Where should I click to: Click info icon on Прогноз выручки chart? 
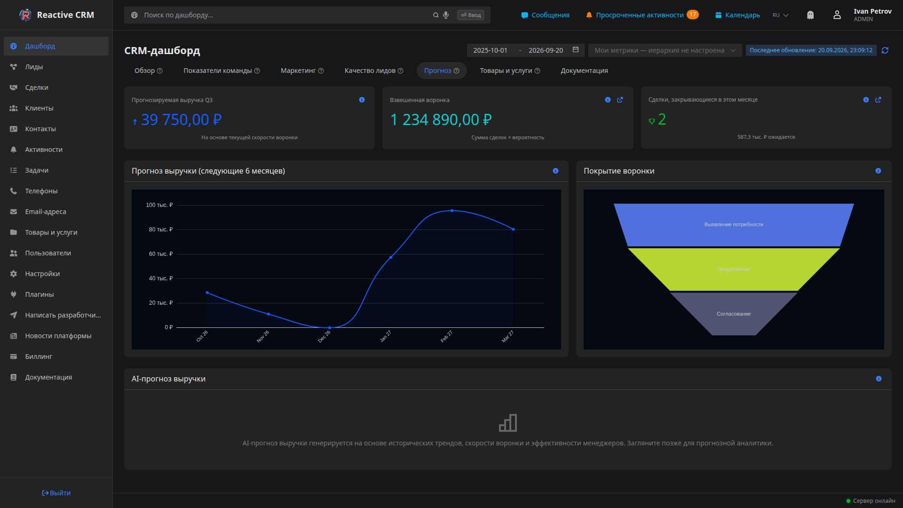click(x=555, y=171)
